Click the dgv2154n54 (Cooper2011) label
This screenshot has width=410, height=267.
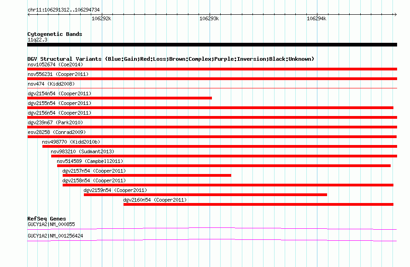point(59,93)
